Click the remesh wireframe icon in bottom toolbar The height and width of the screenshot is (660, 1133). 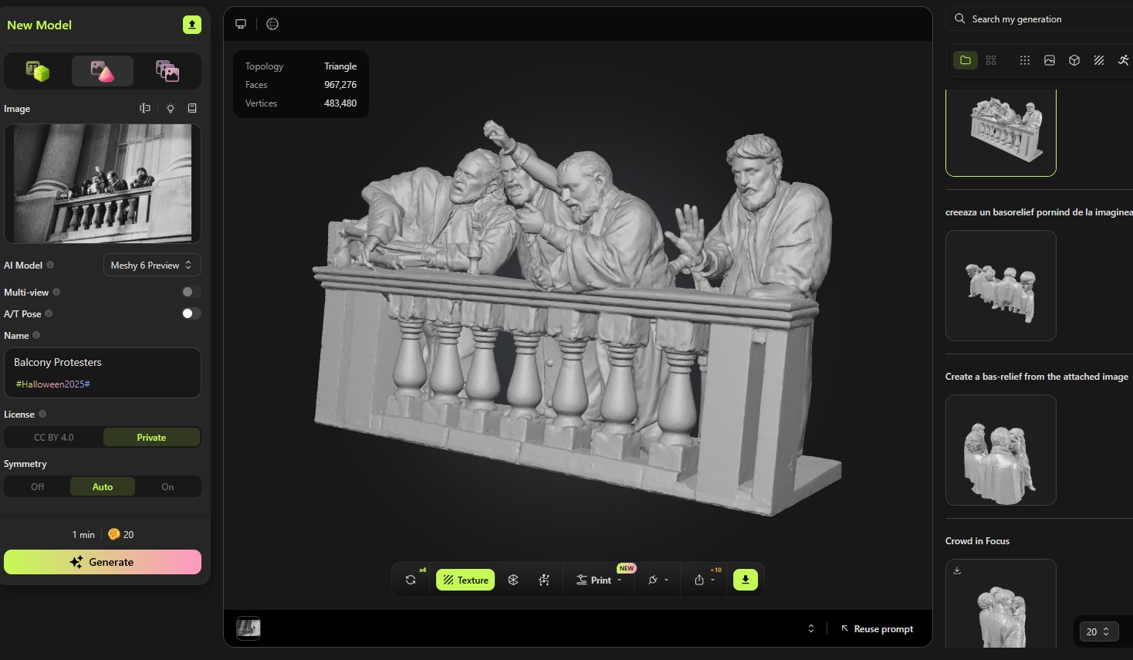click(513, 580)
